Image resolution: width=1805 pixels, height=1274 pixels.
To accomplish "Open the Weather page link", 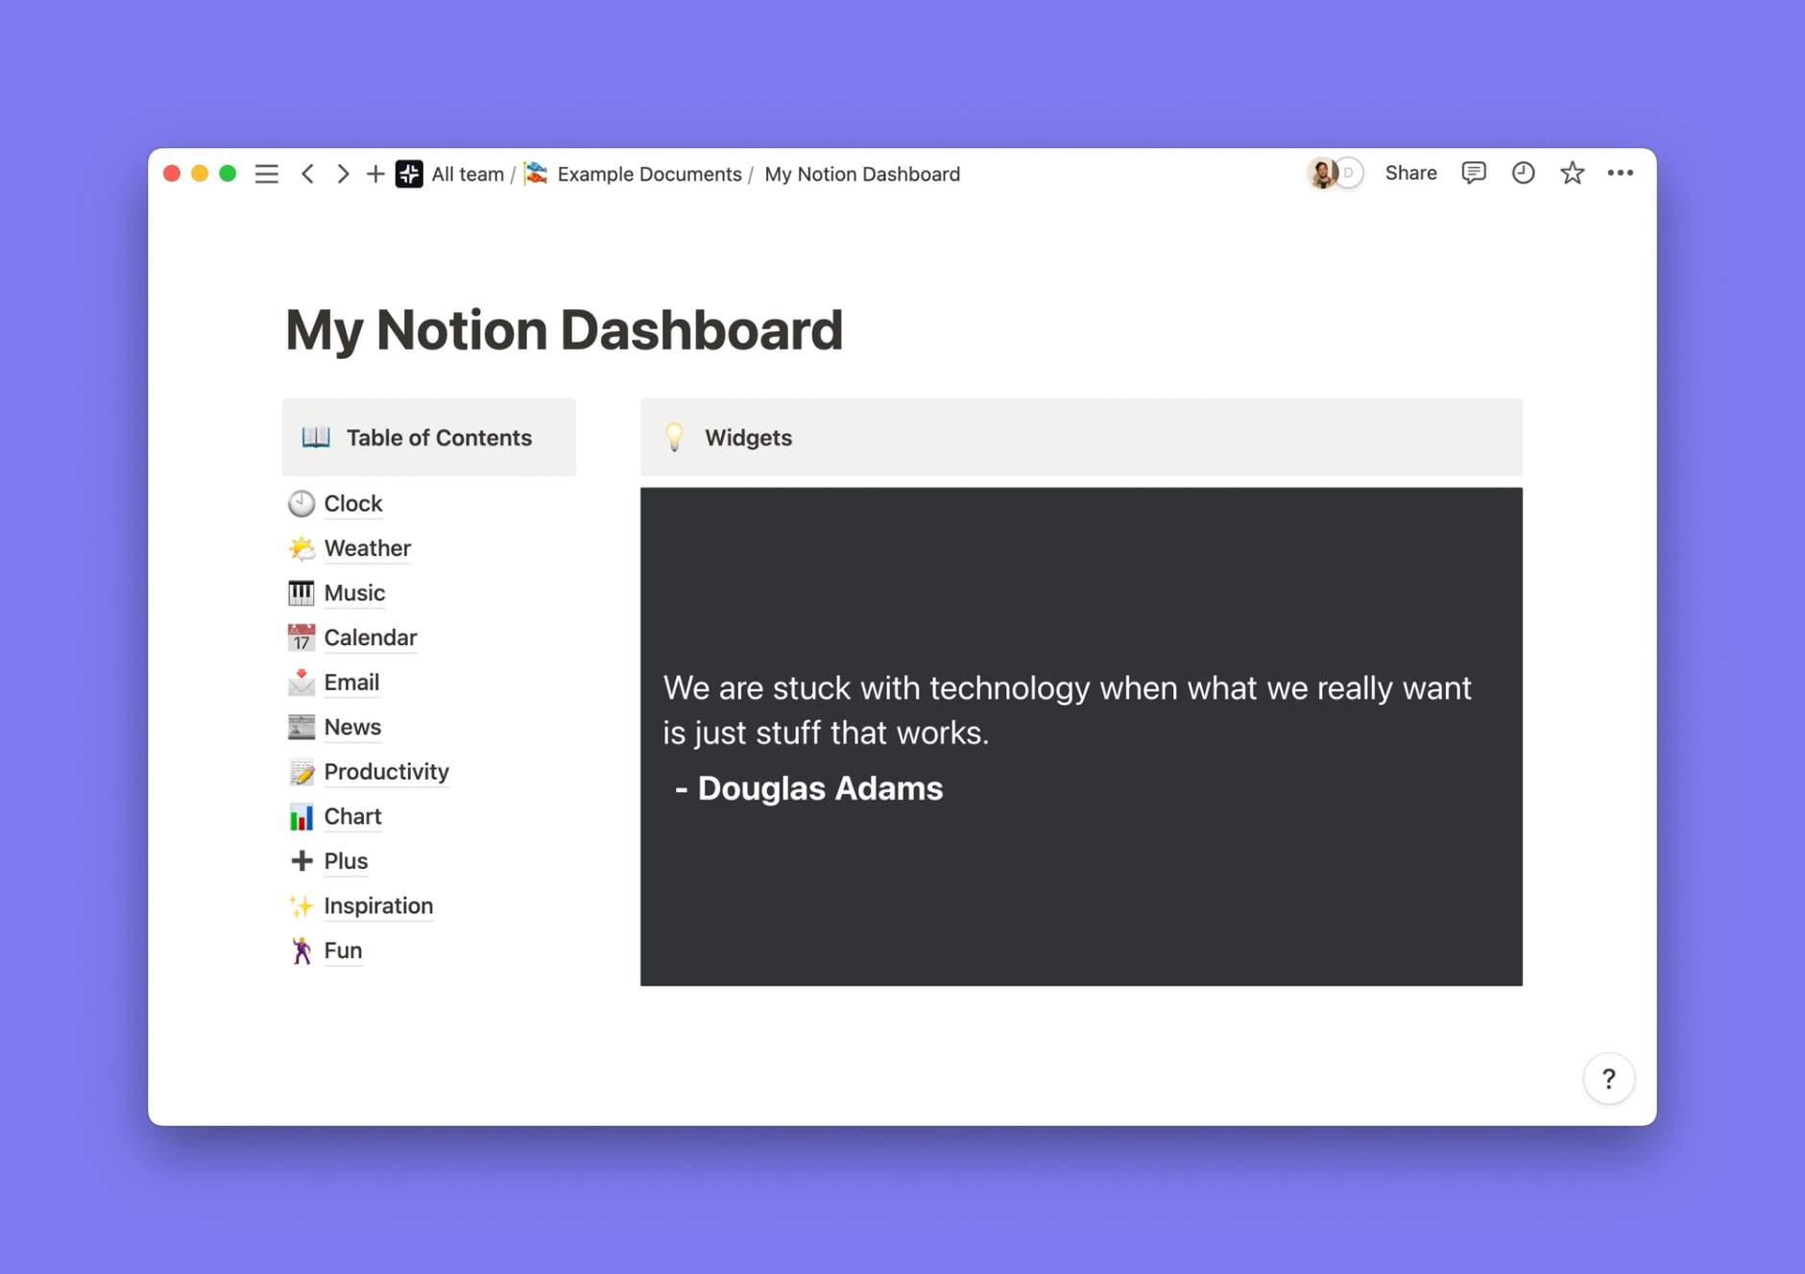I will pyautogui.click(x=368, y=548).
